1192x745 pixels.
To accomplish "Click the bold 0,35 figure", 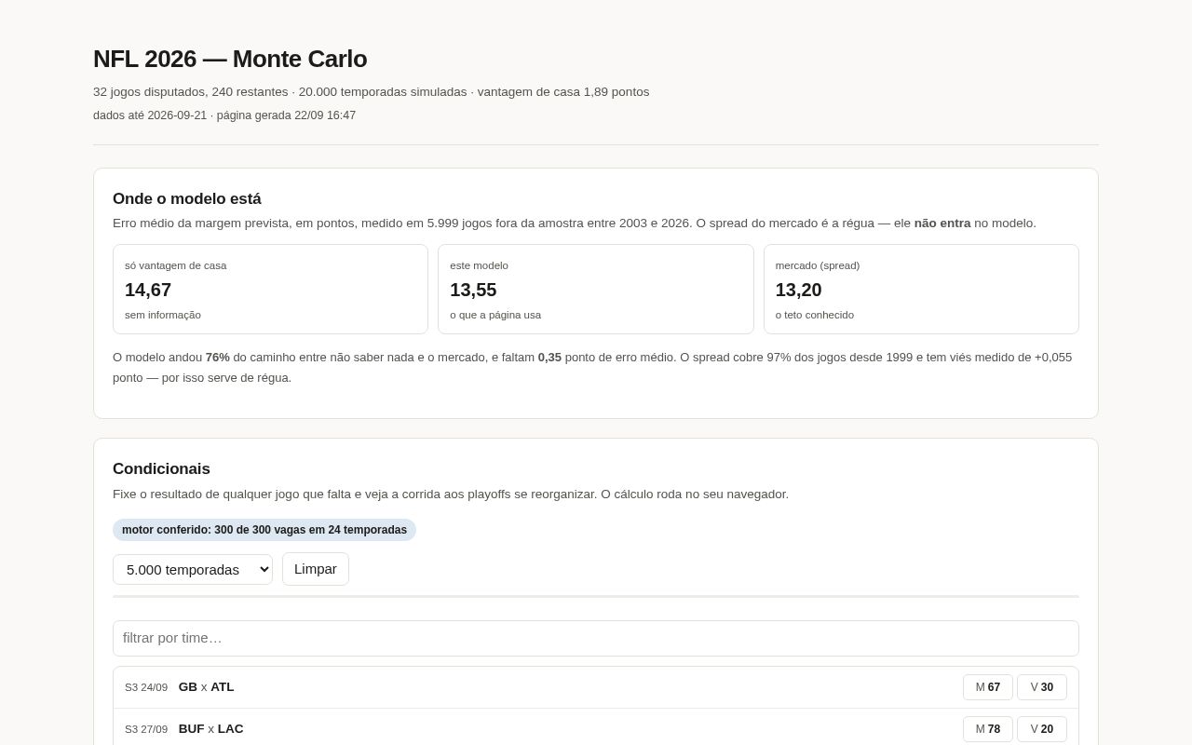I will click(549, 358).
